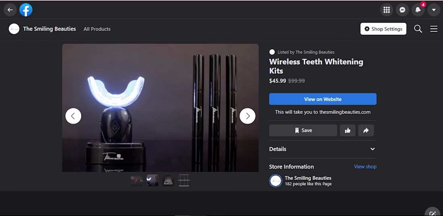The width and height of the screenshot is (443, 216).
Task: Open Shop Settings
Action: coord(383,29)
